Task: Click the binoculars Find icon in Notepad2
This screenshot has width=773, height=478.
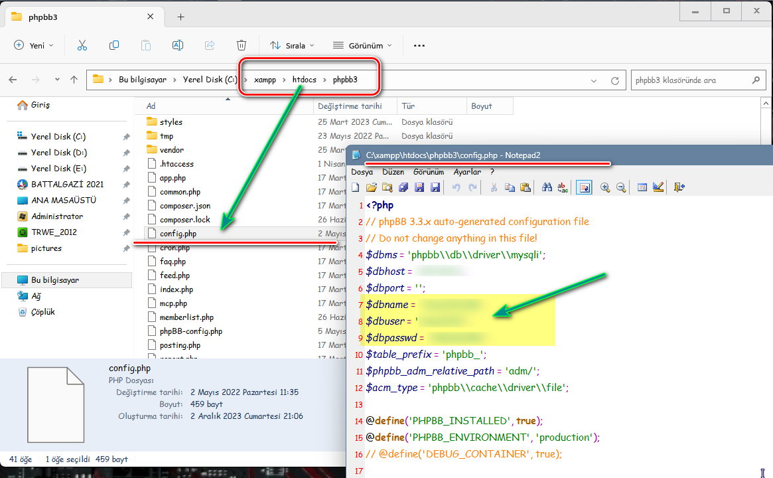Action: pos(547,187)
